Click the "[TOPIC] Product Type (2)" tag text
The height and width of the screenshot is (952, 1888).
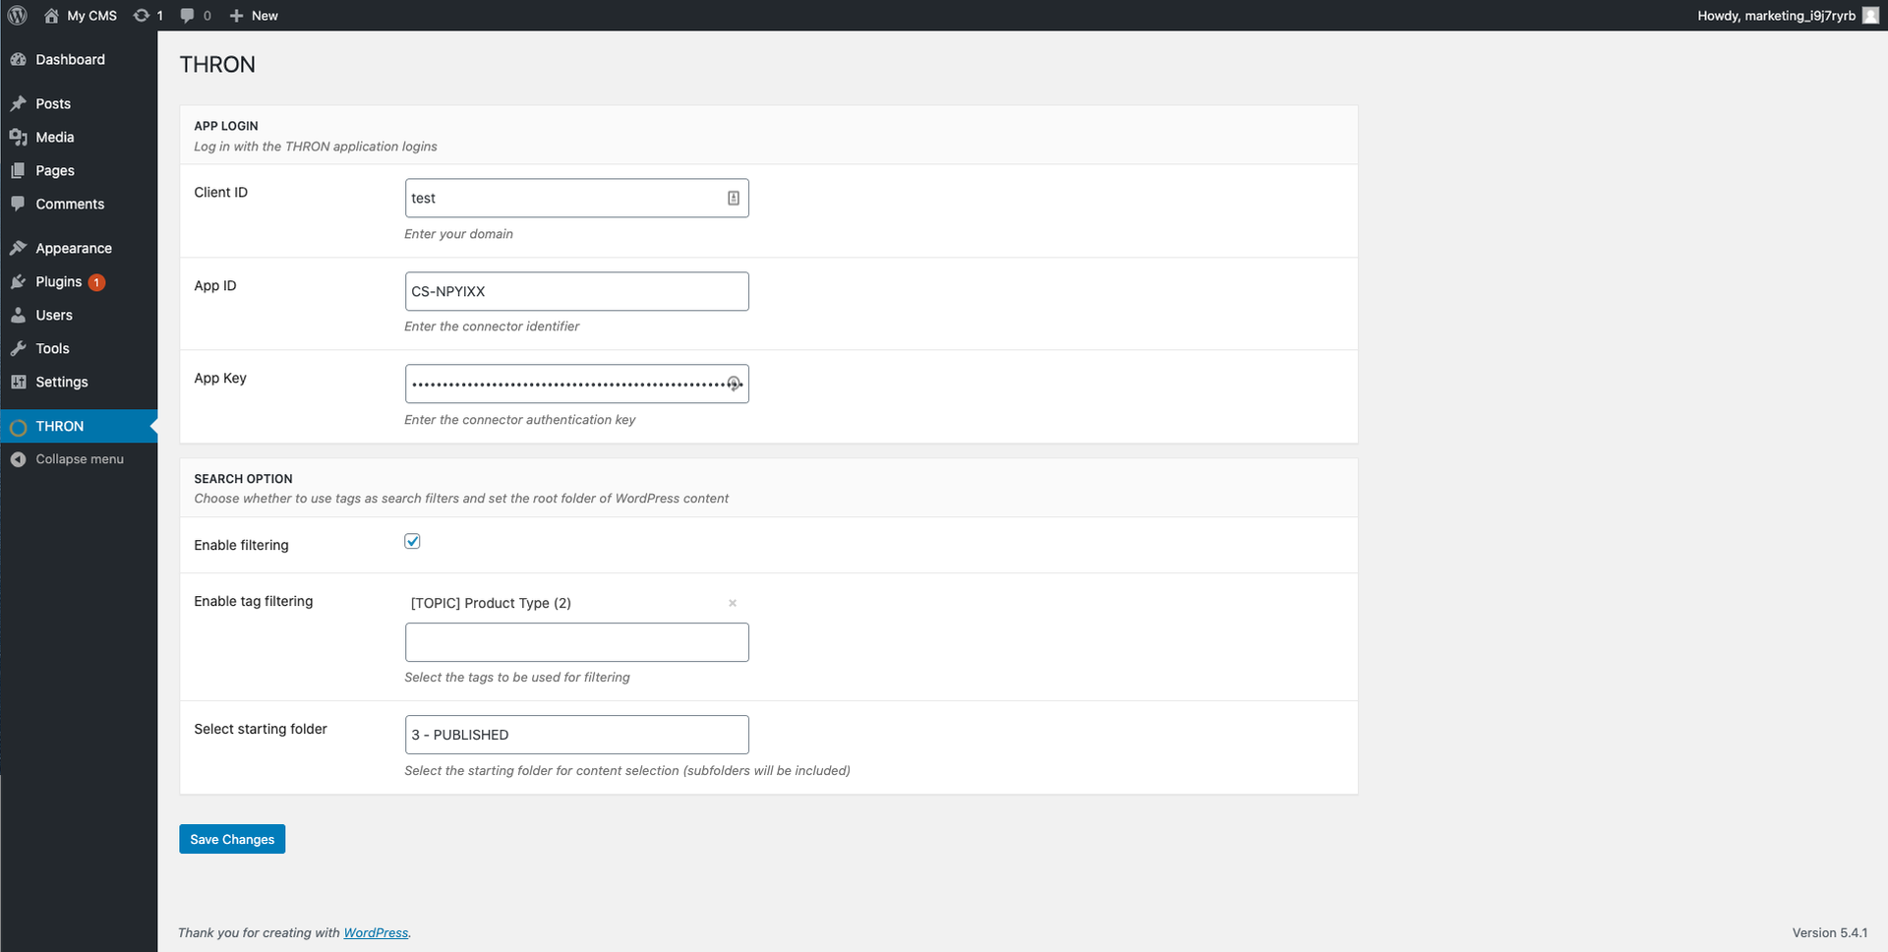pyautogui.click(x=491, y=603)
